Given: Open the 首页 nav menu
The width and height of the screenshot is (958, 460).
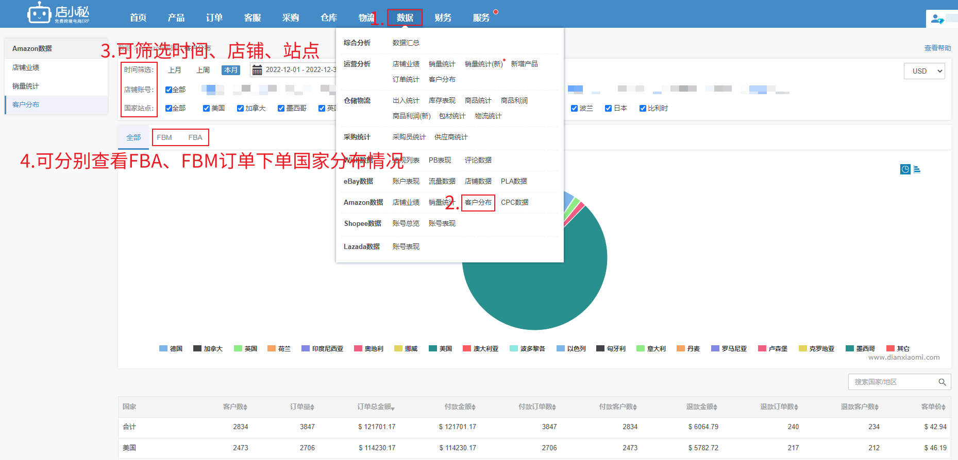Looking at the screenshot, I should (x=138, y=17).
